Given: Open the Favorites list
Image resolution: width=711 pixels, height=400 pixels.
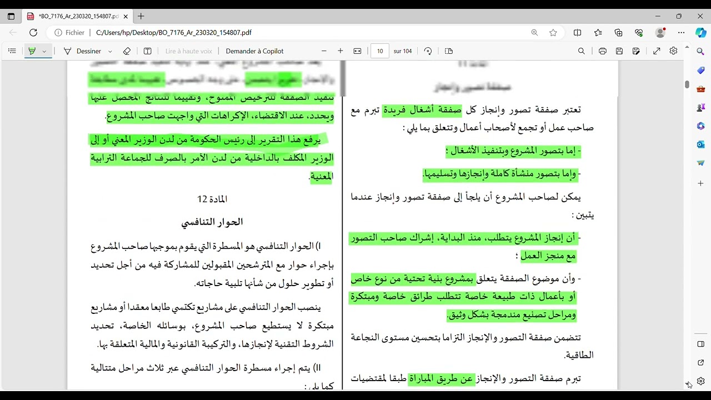Looking at the screenshot, I should pos(598,33).
